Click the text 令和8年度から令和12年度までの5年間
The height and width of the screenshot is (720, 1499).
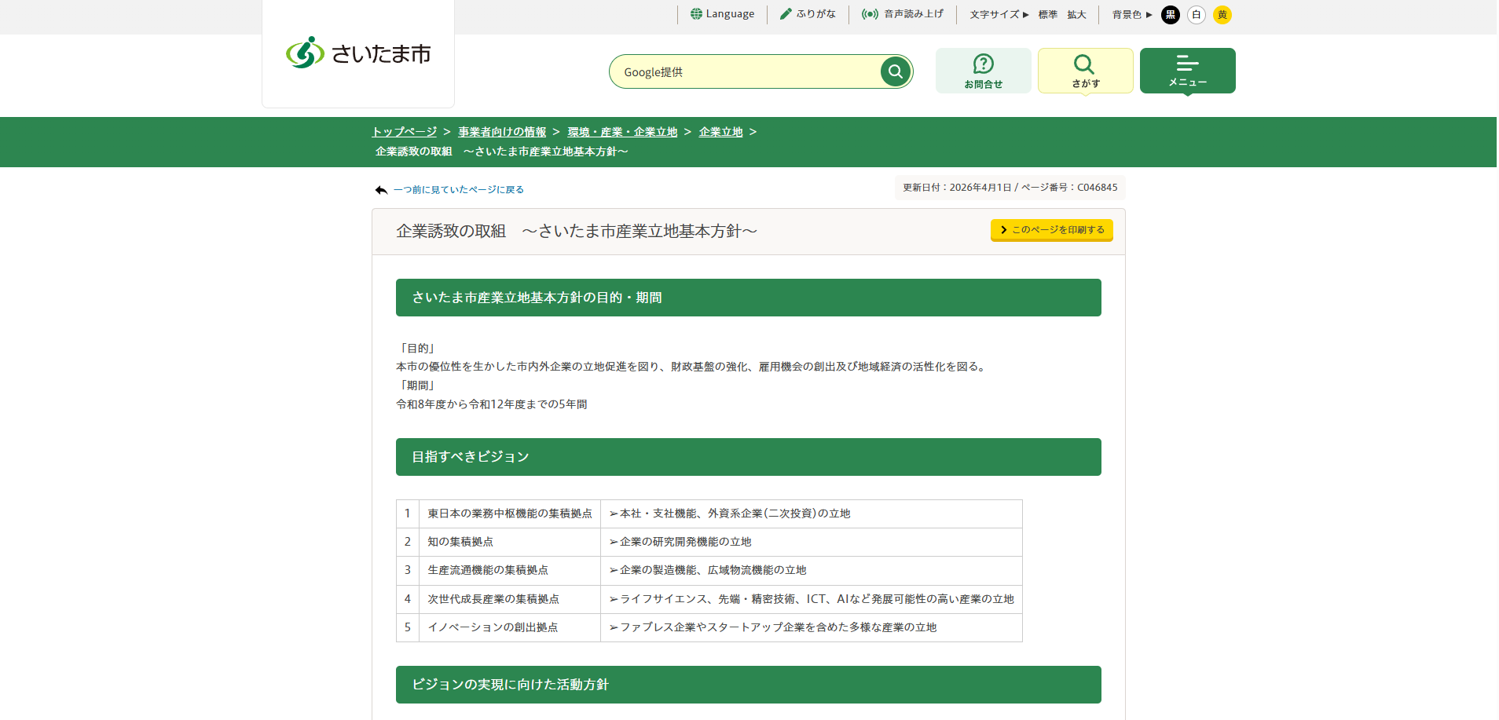[492, 404]
